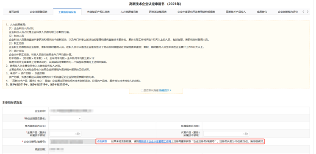Open the 高新技术企业认定管理工作网 link
The image size is (316, 154).
click(155, 142)
